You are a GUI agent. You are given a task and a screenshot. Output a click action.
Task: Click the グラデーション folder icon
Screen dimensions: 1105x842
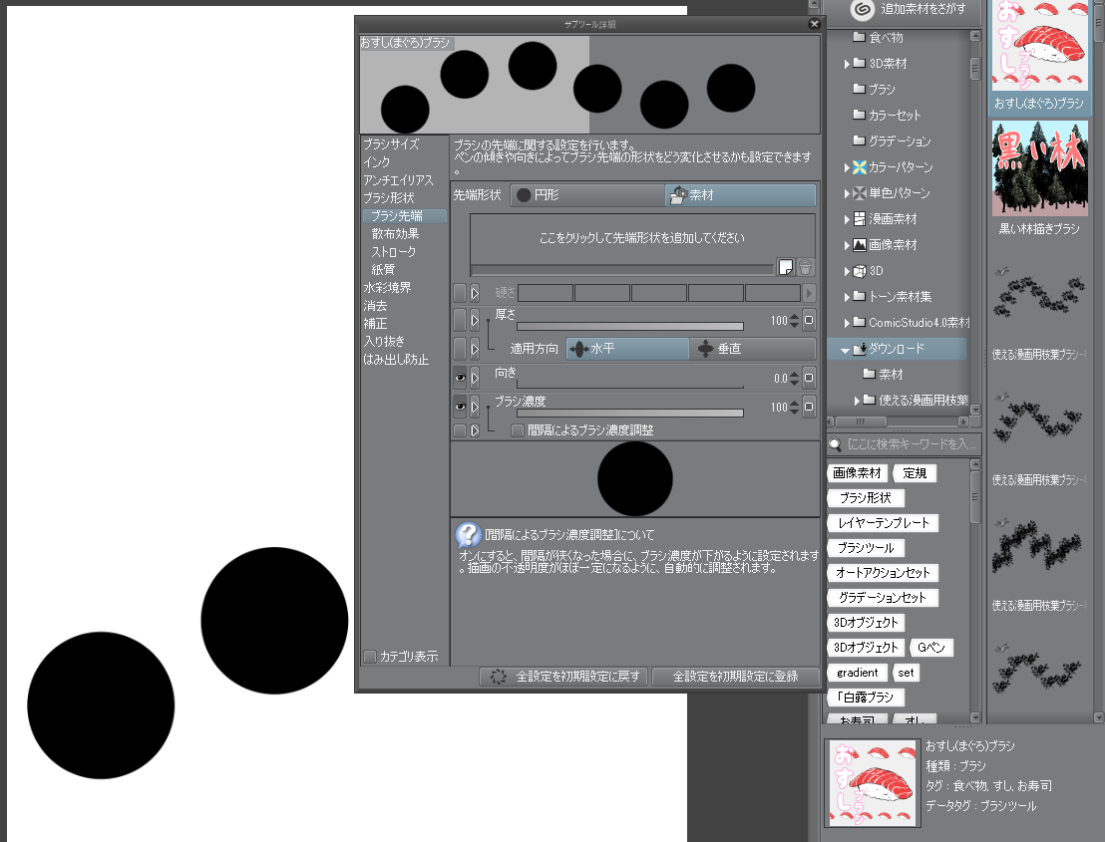point(859,140)
